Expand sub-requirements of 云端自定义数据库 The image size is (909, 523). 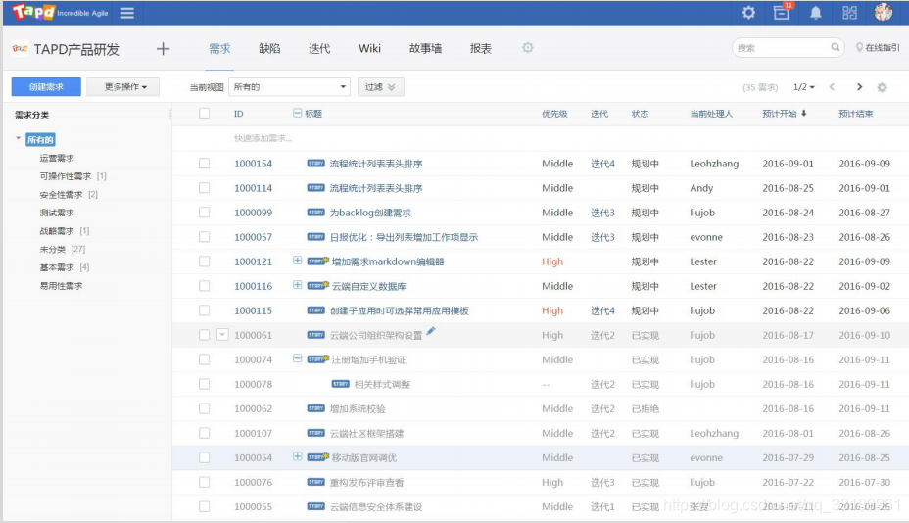[298, 285]
